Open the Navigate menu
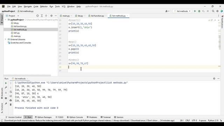Viewport: 224px width, 126px height. (28, 6)
